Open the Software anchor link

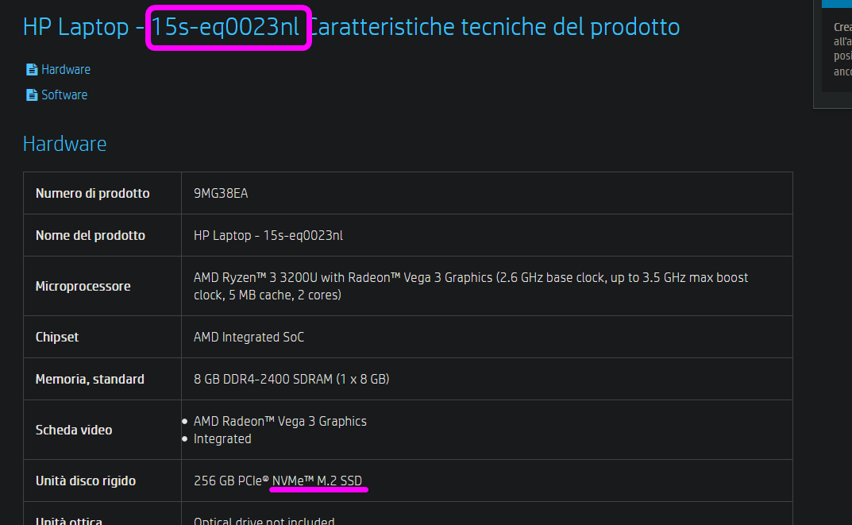(x=64, y=95)
